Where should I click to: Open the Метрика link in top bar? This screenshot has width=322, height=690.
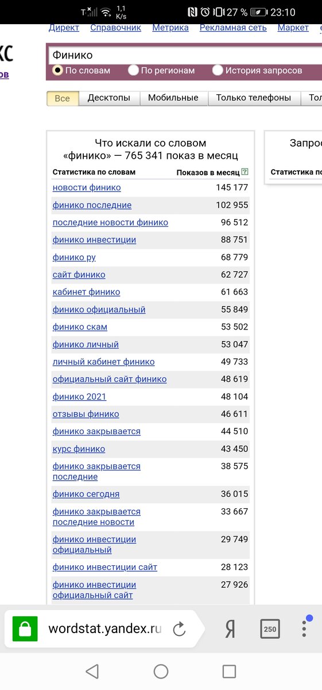(x=170, y=28)
